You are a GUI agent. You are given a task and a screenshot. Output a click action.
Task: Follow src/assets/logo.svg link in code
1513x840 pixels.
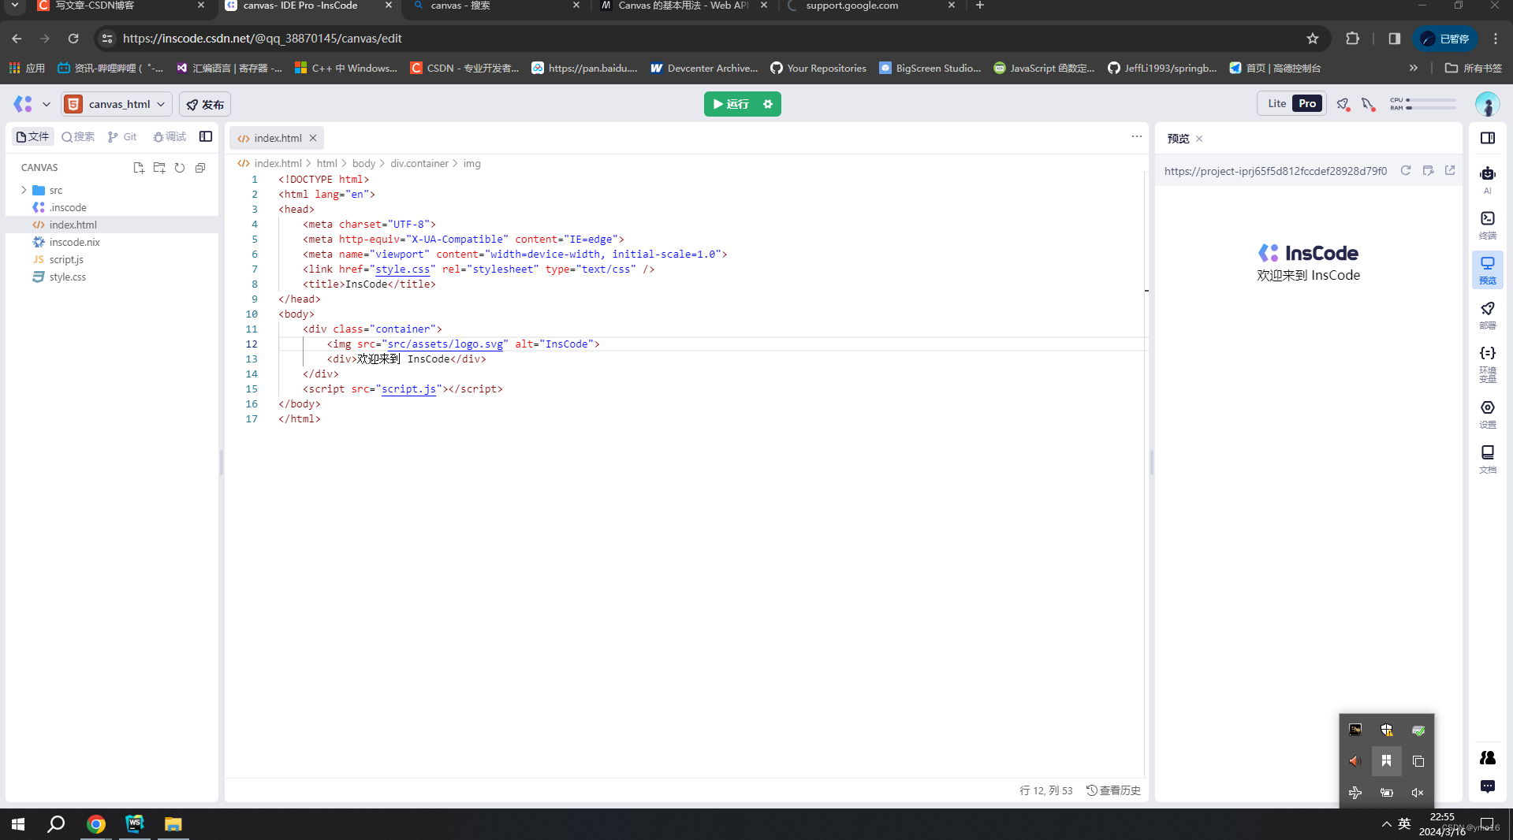coord(445,344)
